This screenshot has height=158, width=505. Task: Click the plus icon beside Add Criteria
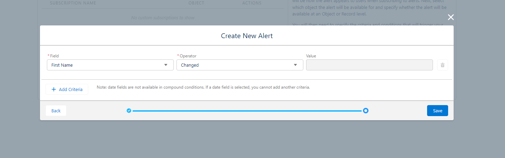[53, 89]
